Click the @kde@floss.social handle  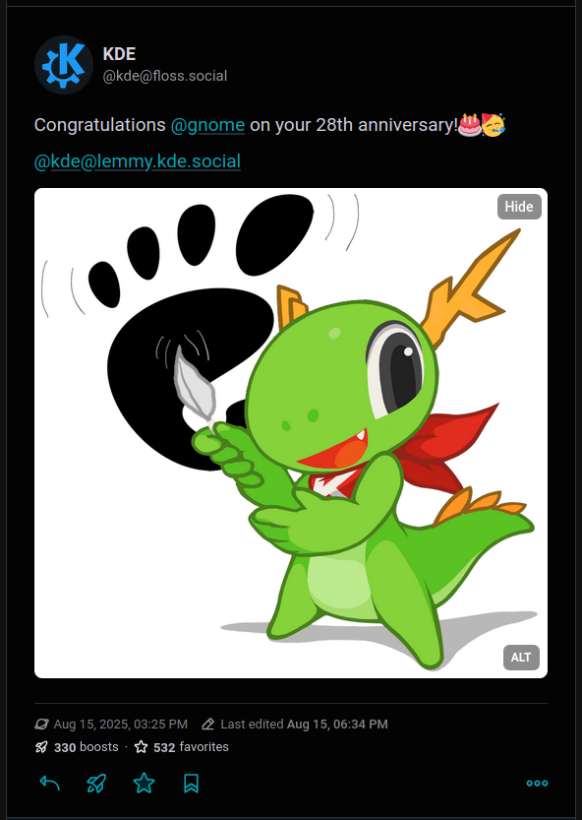[x=165, y=76]
